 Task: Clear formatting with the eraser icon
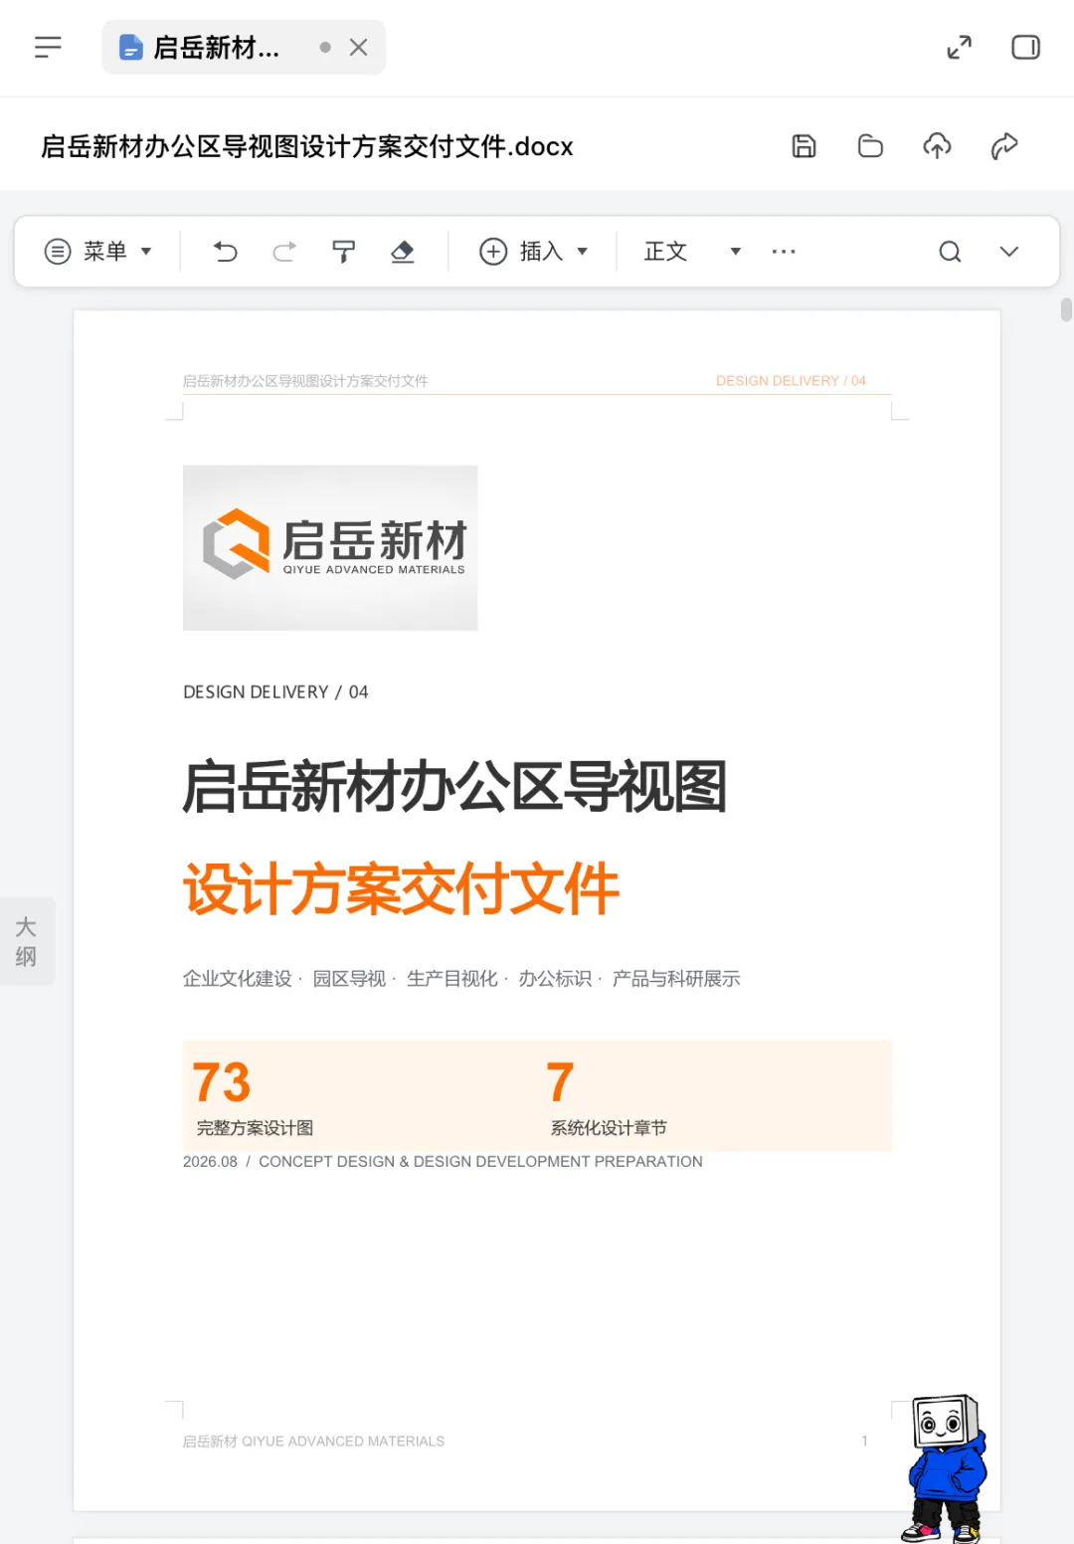402,252
